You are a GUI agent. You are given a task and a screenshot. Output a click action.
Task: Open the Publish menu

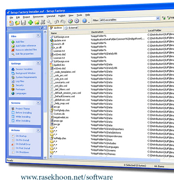point(62,16)
